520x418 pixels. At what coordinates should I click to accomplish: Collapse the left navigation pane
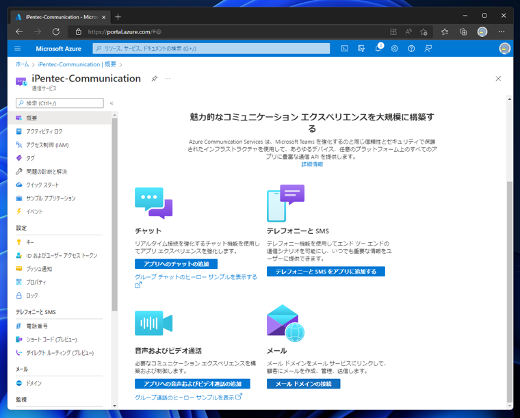pos(112,103)
